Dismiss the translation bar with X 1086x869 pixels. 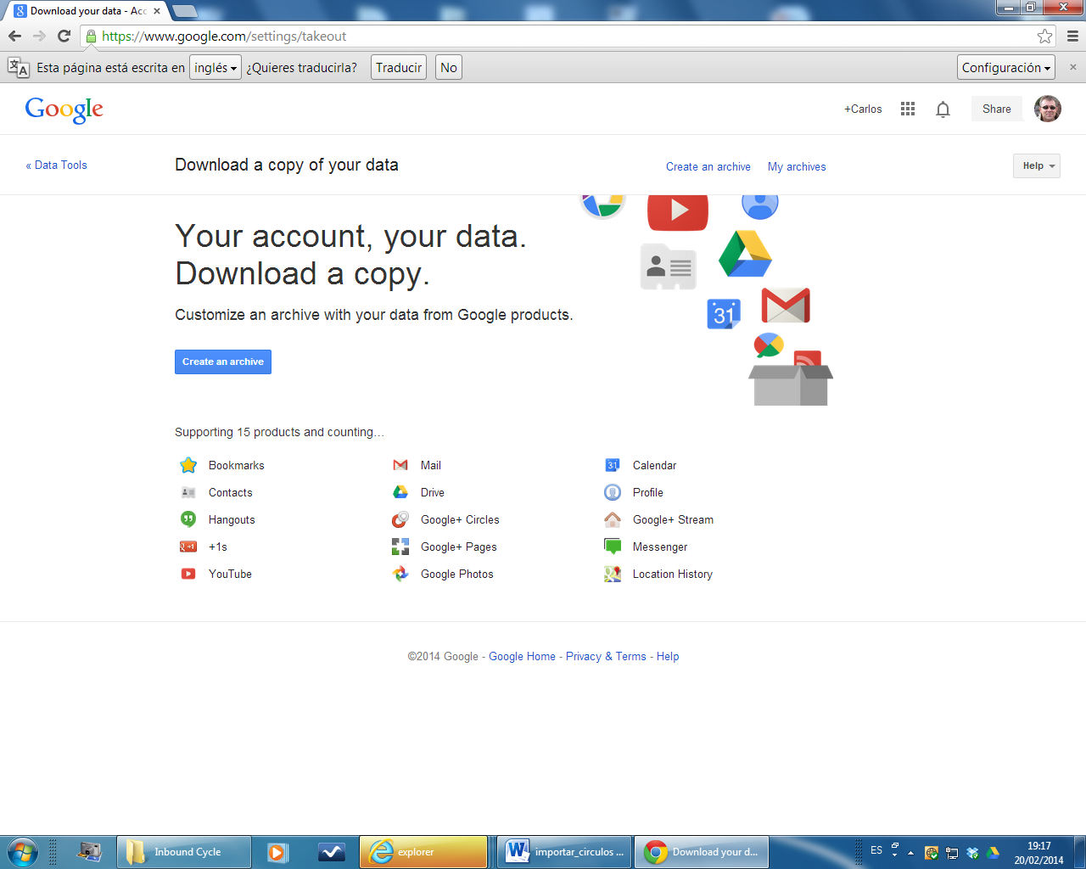click(x=1073, y=67)
